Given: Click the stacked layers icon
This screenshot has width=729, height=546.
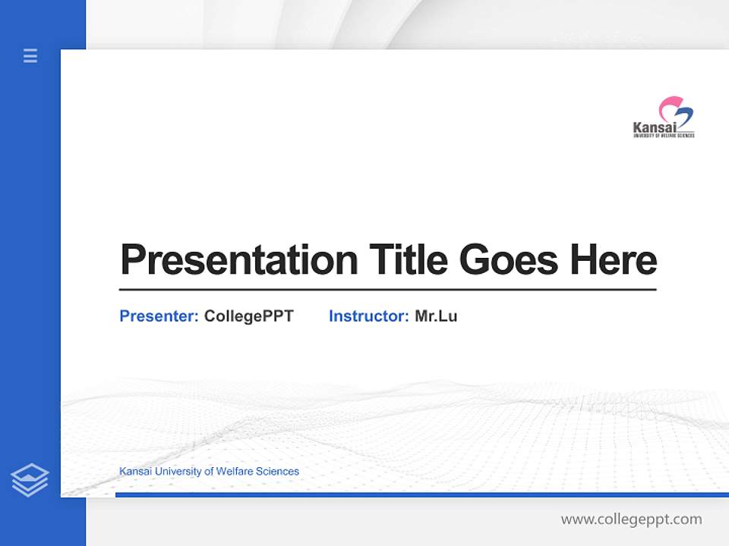Looking at the screenshot, I should tap(30, 480).
